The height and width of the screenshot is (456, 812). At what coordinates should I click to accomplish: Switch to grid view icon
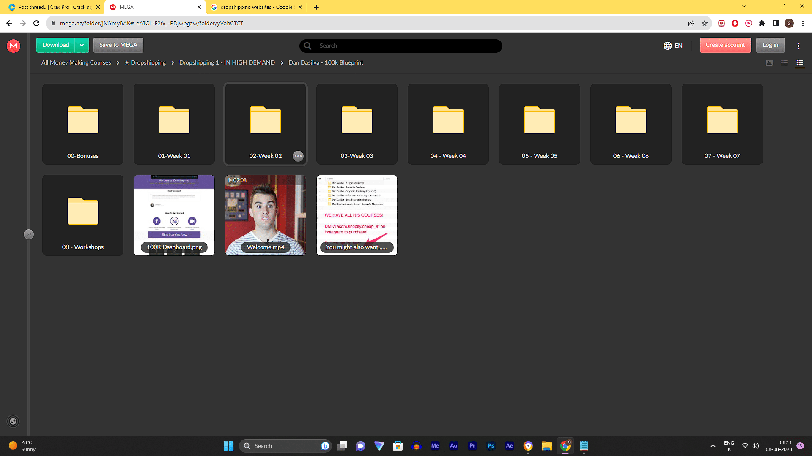(799, 63)
